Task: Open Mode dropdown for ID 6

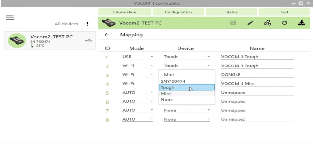Action: click(138, 101)
